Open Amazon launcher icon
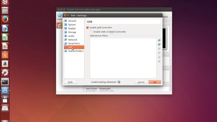This screenshot has width=217, height=122. 5,64
